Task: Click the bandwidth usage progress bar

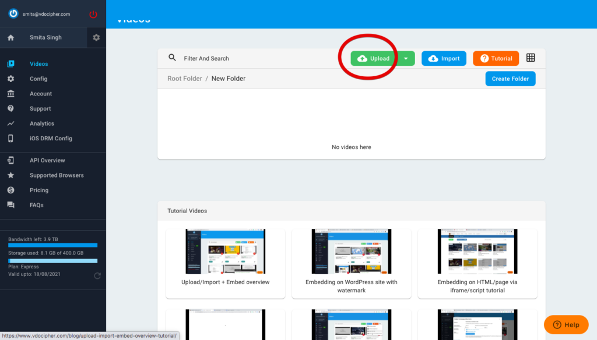Action: (x=51, y=245)
